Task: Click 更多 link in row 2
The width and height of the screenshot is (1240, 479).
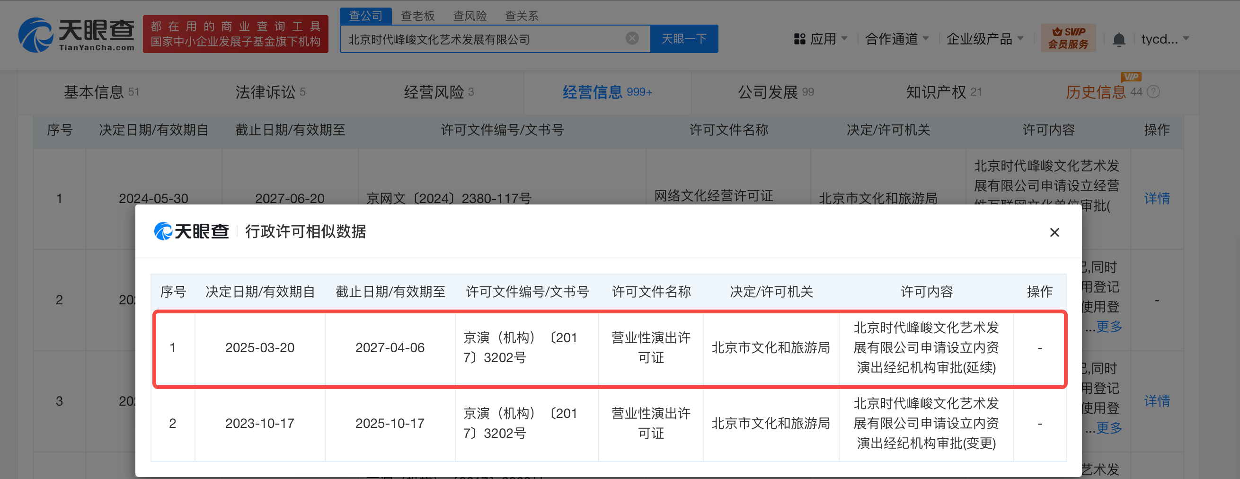Action: (x=1108, y=327)
